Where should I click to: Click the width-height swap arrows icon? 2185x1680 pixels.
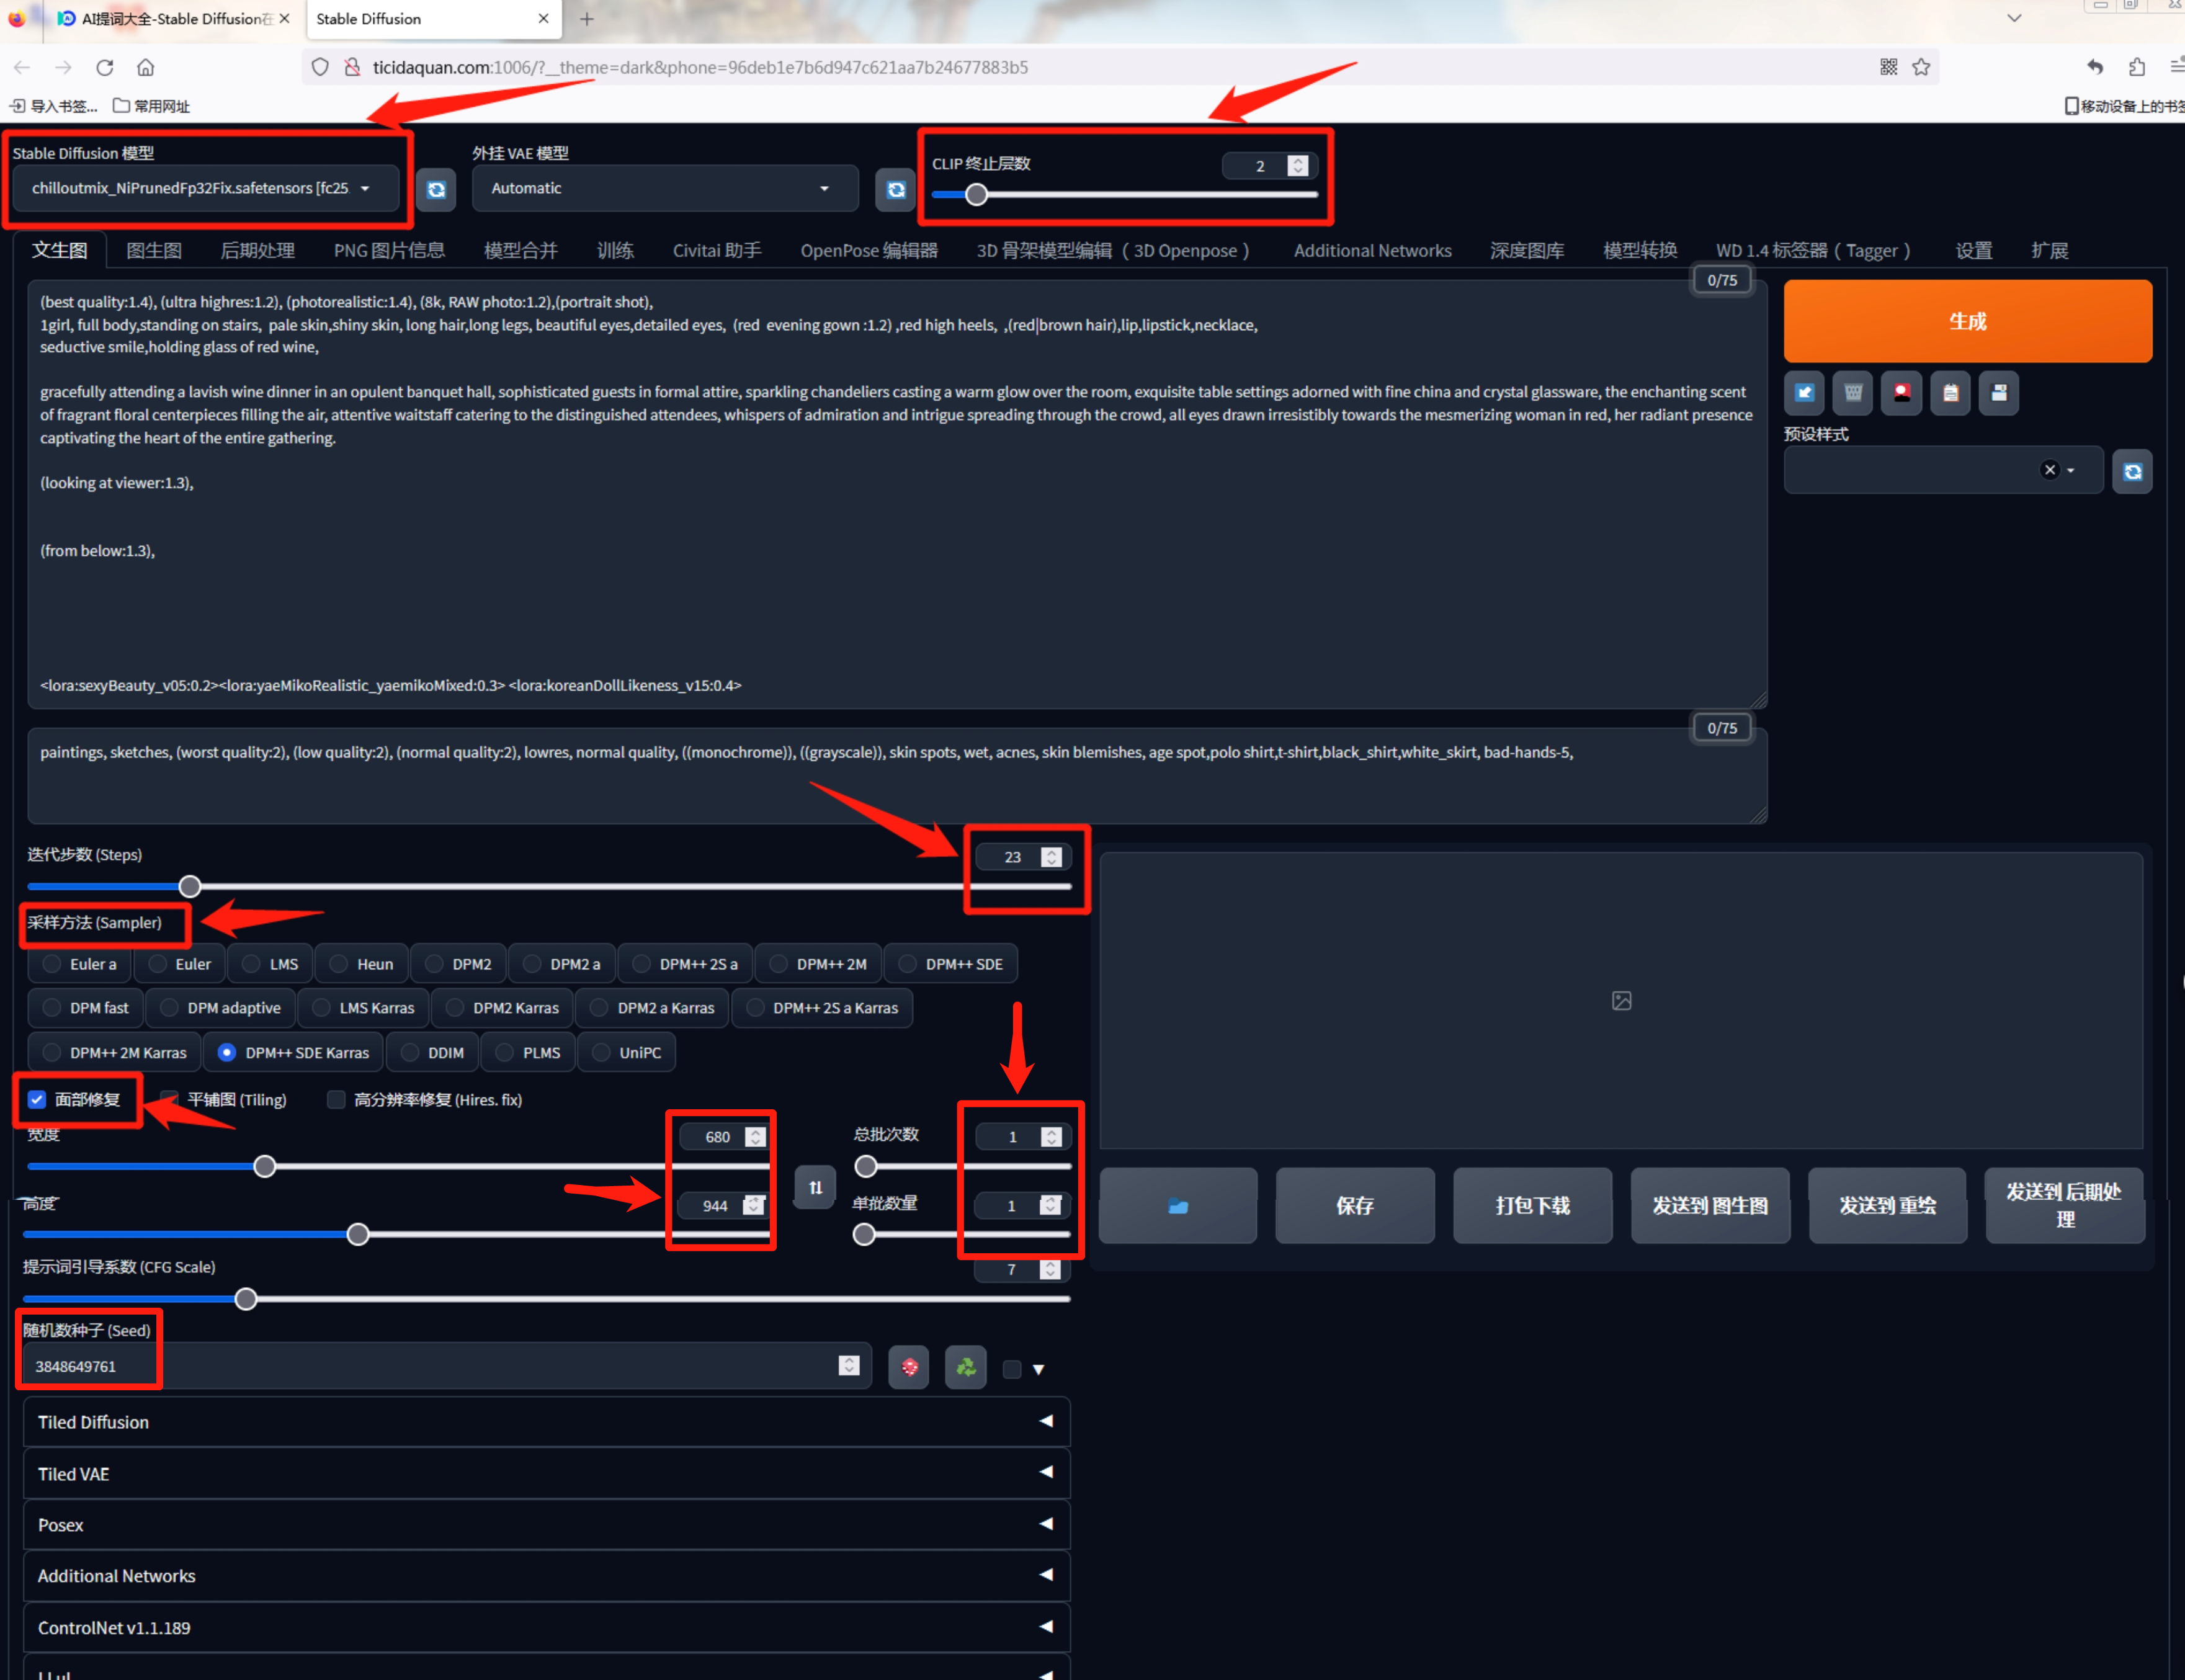(x=815, y=1187)
